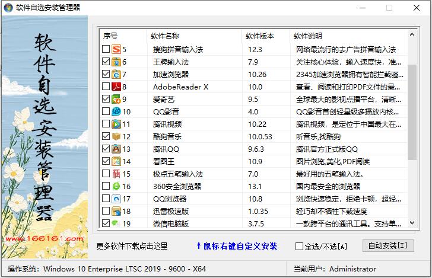Viewport: 432px width, 278px height.
Task: Sort by the 软件版本 column header
Action: tap(266, 36)
